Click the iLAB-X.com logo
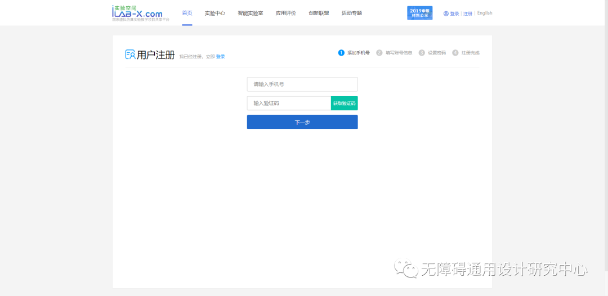Image resolution: width=608 pixels, height=296 pixels. pos(137,13)
